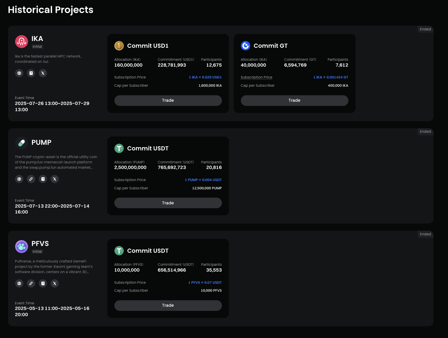Click the Commit USD1 card heading
Image resolution: width=448 pixels, height=338 pixels.
(x=148, y=46)
